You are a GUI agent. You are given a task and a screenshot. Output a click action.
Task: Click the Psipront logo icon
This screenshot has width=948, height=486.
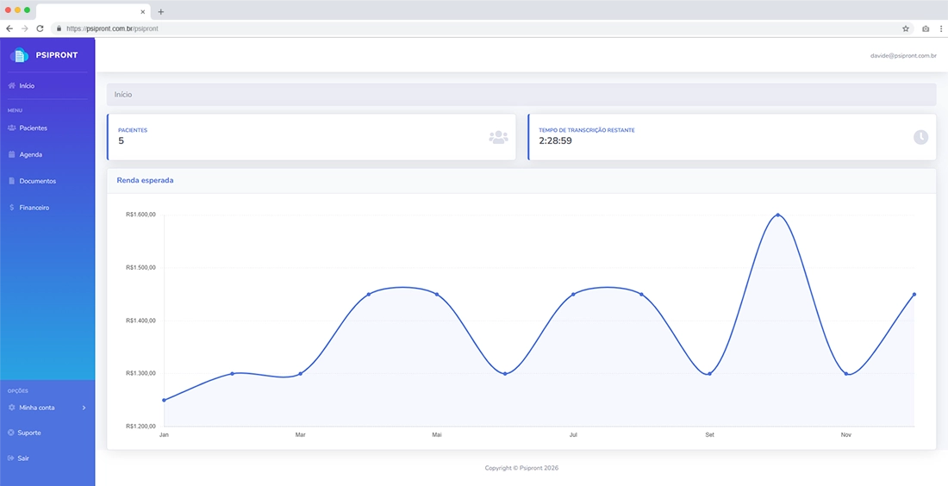click(x=19, y=55)
